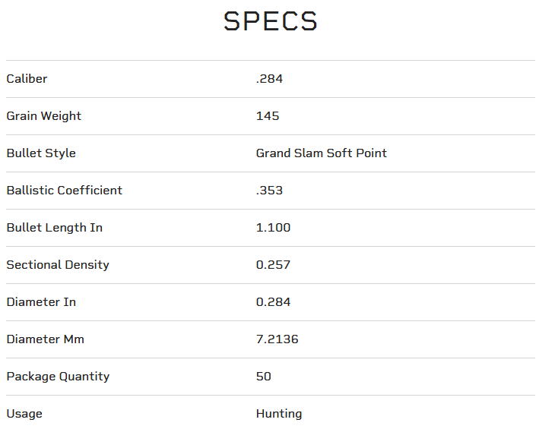Image resolution: width=539 pixels, height=429 pixels.
Task: Click the Caliber row label
Action: 27,79
